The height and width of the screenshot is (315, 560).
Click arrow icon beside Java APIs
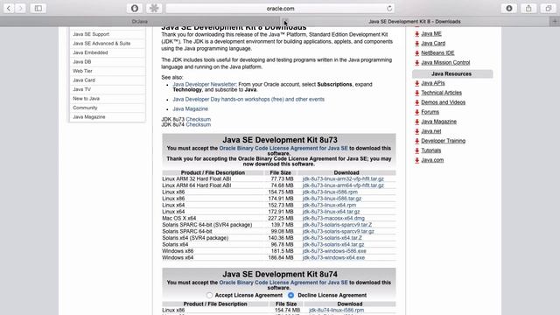coord(416,83)
